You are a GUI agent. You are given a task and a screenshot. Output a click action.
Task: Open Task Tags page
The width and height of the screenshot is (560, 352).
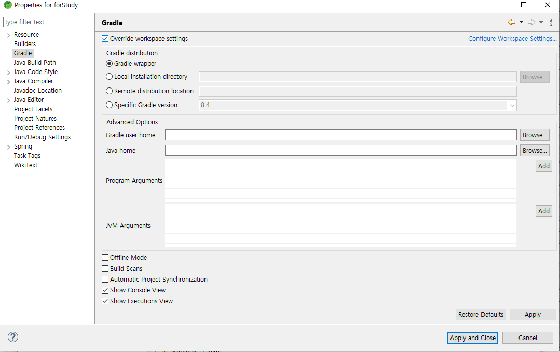(27, 156)
